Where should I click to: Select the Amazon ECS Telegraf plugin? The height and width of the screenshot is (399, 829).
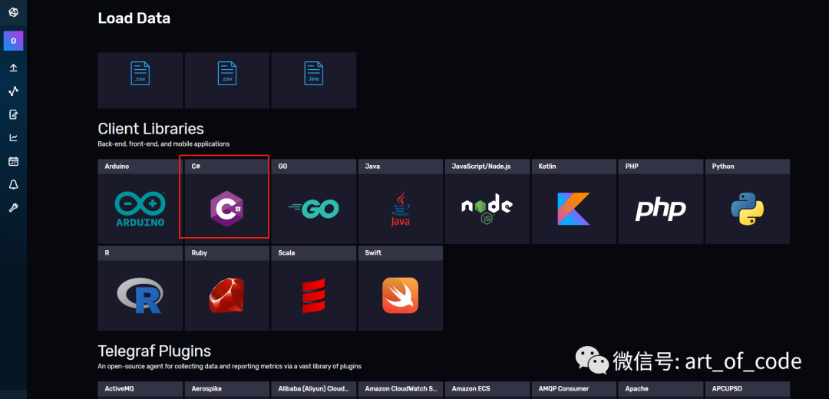[487, 390]
